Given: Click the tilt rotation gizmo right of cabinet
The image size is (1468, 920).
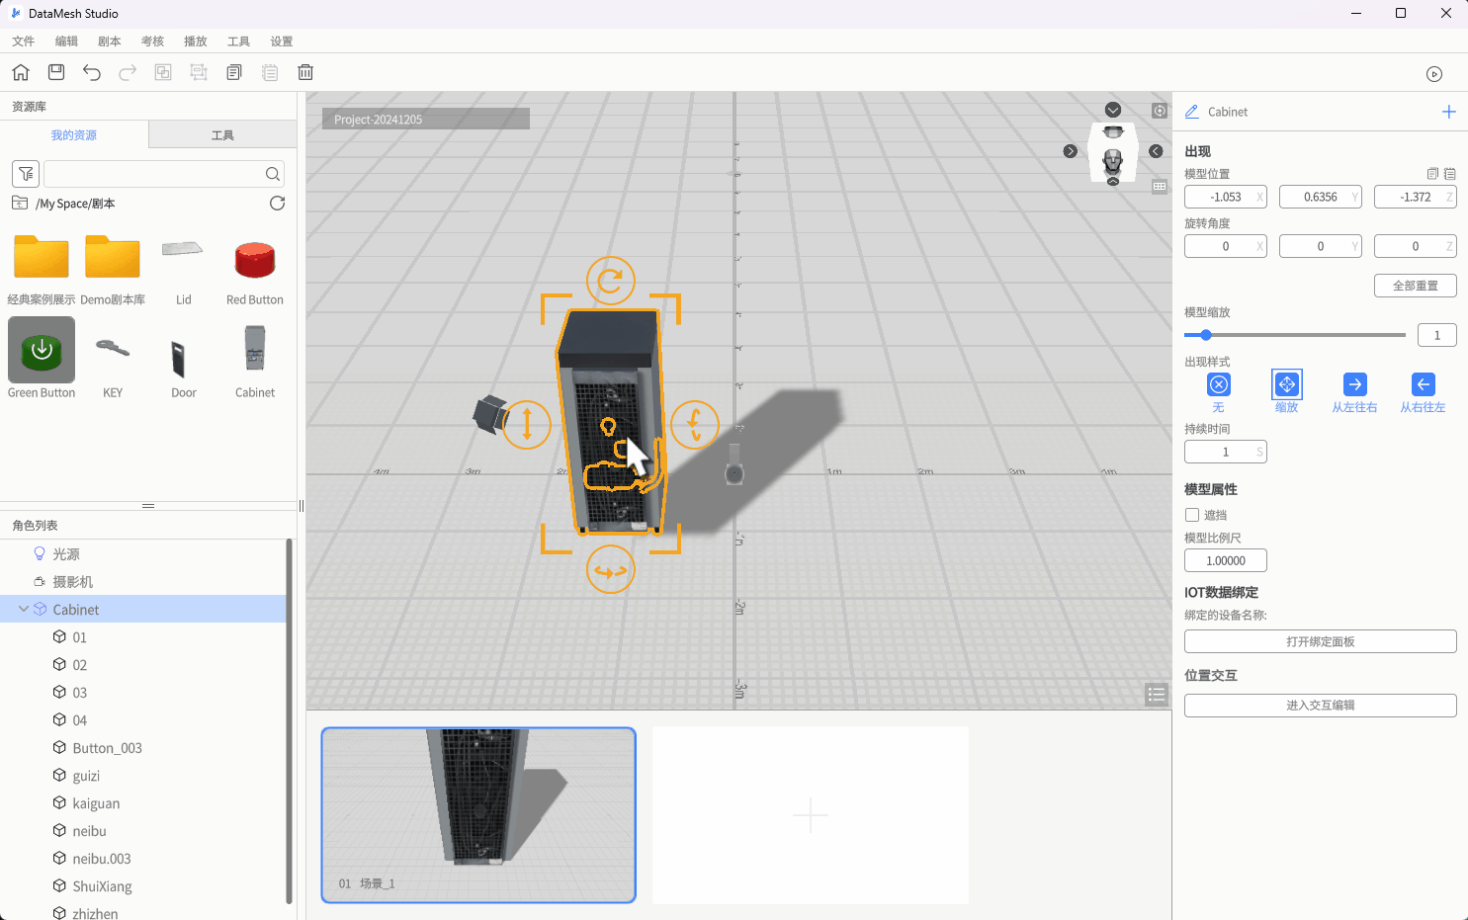Looking at the screenshot, I should tap(695, 424).
